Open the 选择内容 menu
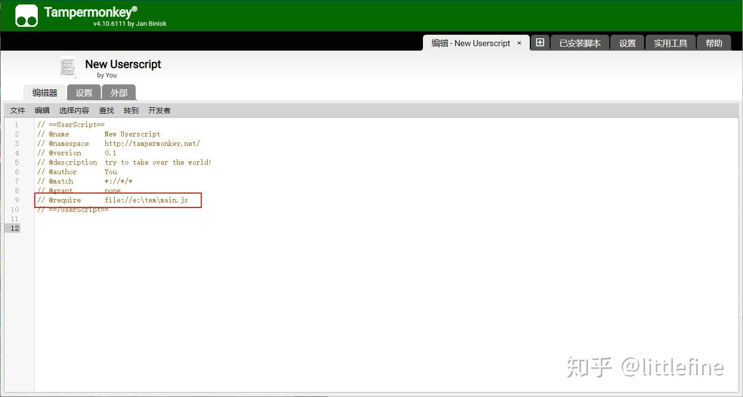The height and width of the screenshot is (397, 743). [74, 110]
